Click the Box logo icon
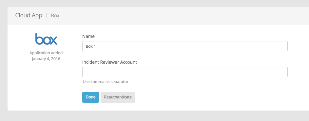The width and height of the screenshot is (309, 121). (x=46, y=39)
